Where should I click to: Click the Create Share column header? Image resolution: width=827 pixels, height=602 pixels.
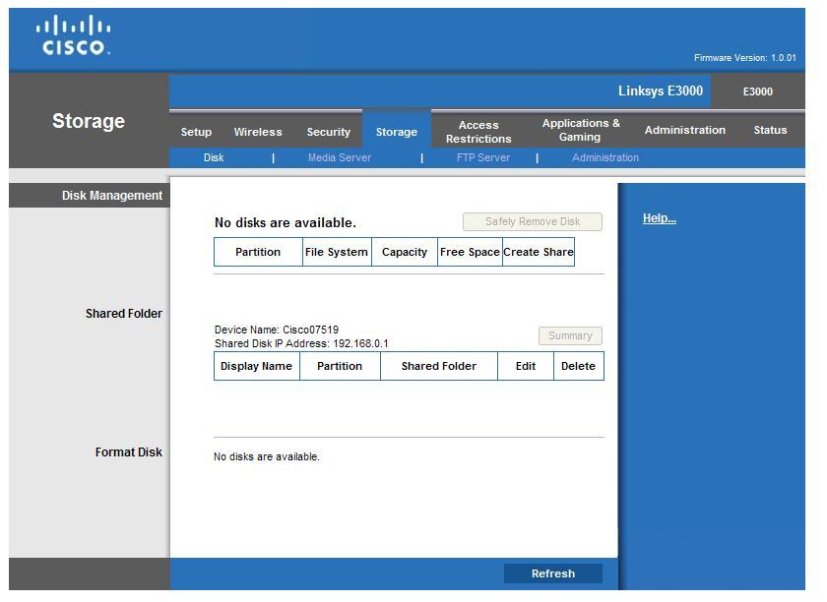click(539, 252)
